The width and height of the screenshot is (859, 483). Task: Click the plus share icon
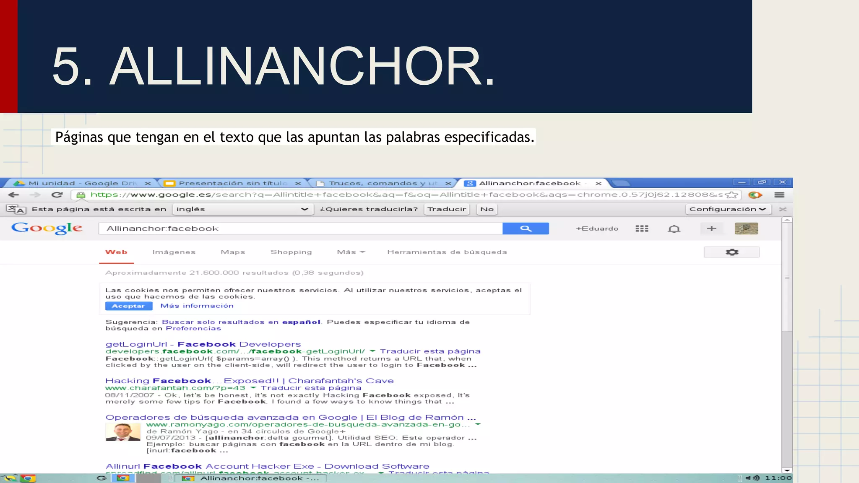tap(711, 229)
